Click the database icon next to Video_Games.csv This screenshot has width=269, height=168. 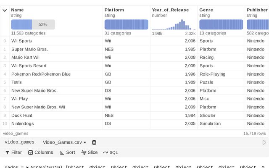point(94,142)
